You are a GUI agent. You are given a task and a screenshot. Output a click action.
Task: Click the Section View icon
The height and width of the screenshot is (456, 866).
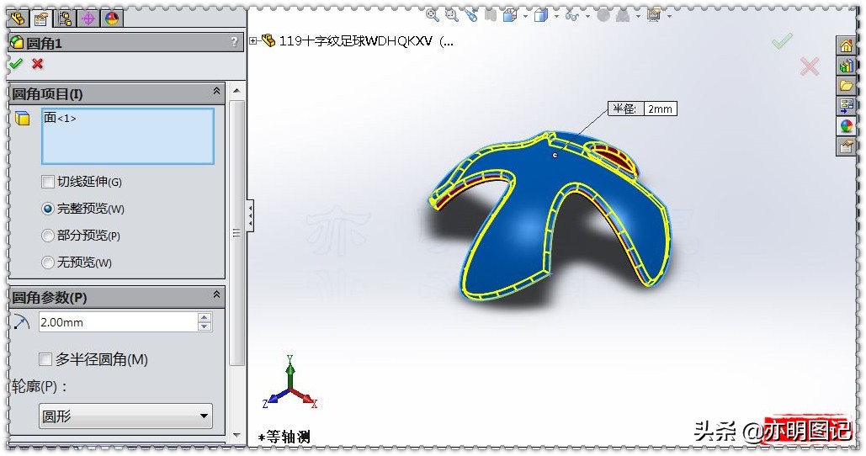(491, 15)
